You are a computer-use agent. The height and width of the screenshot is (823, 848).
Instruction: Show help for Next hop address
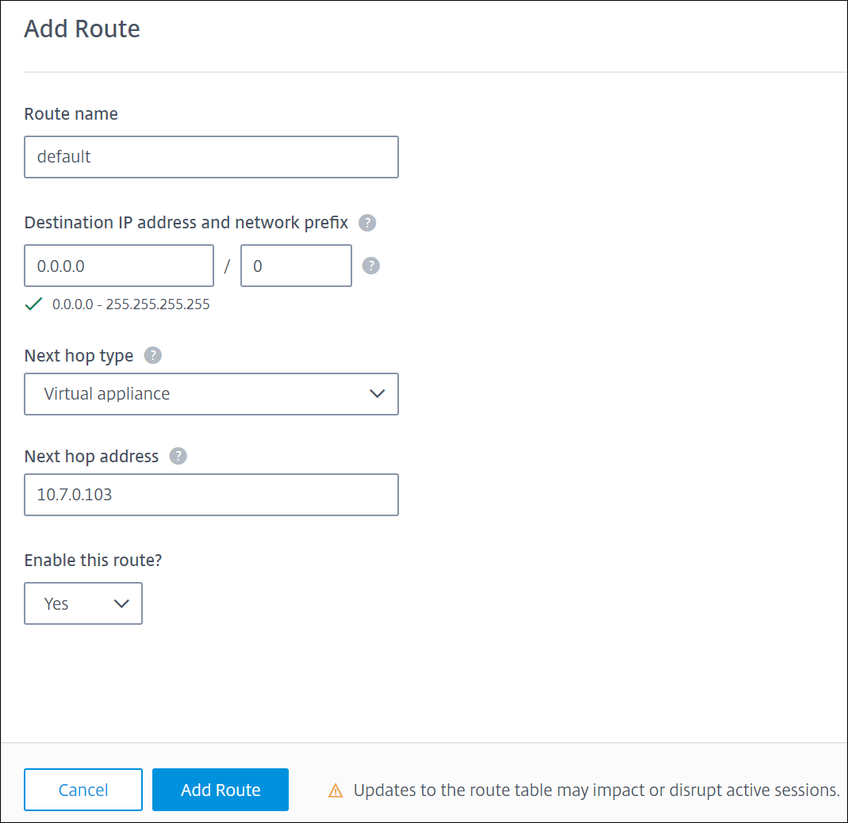coord(178,456)
